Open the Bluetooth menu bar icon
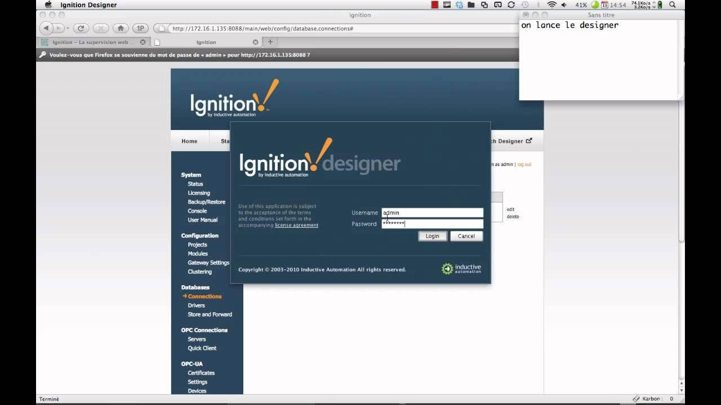 coord(538,4)
